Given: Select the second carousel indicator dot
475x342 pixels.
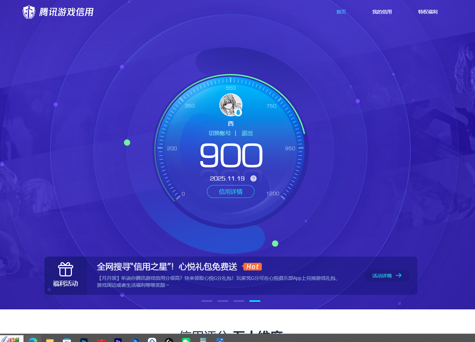Looking at the screenshot, I should click(223, 301).
